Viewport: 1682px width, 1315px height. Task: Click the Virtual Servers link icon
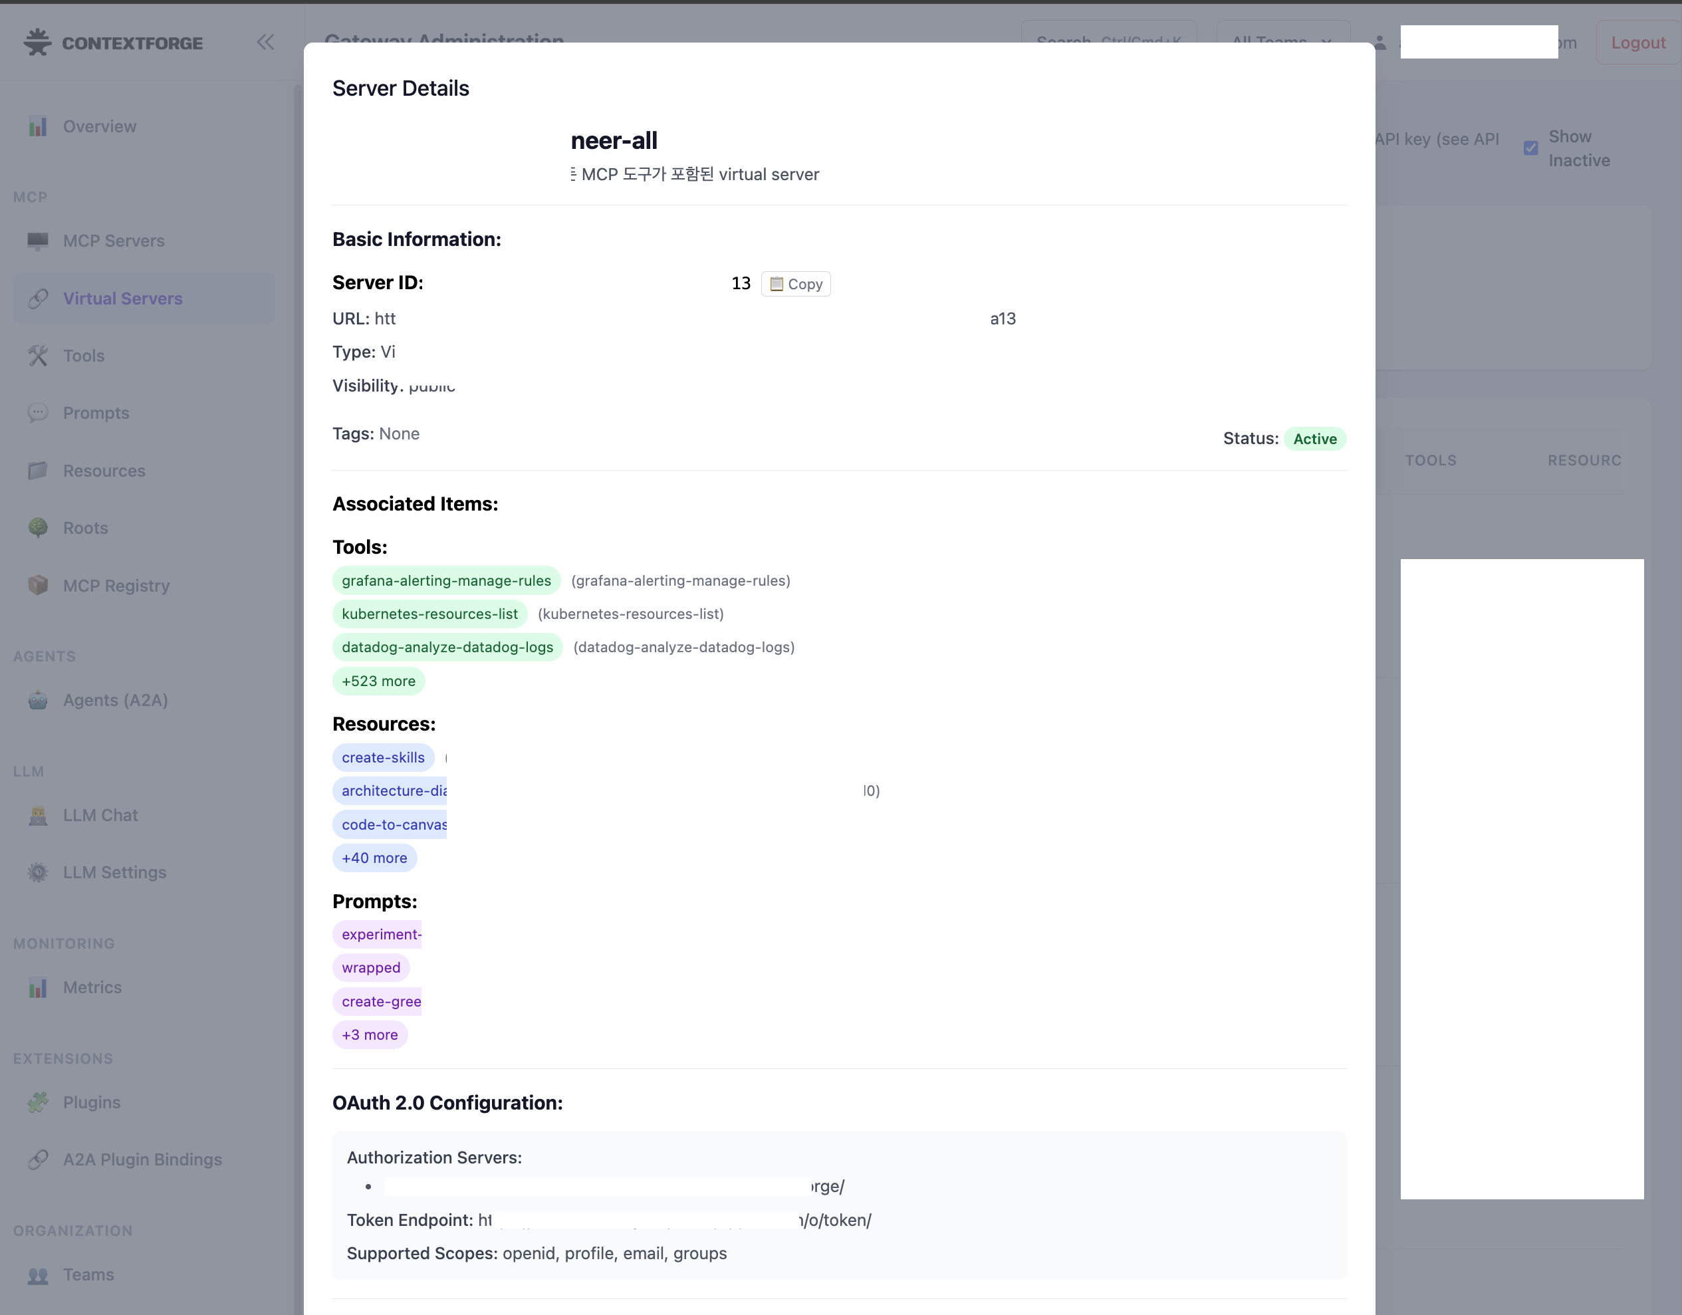[x=38, y=299]
